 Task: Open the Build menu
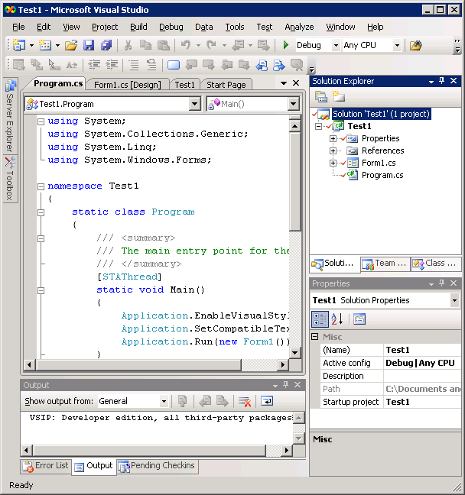[138, 27]
